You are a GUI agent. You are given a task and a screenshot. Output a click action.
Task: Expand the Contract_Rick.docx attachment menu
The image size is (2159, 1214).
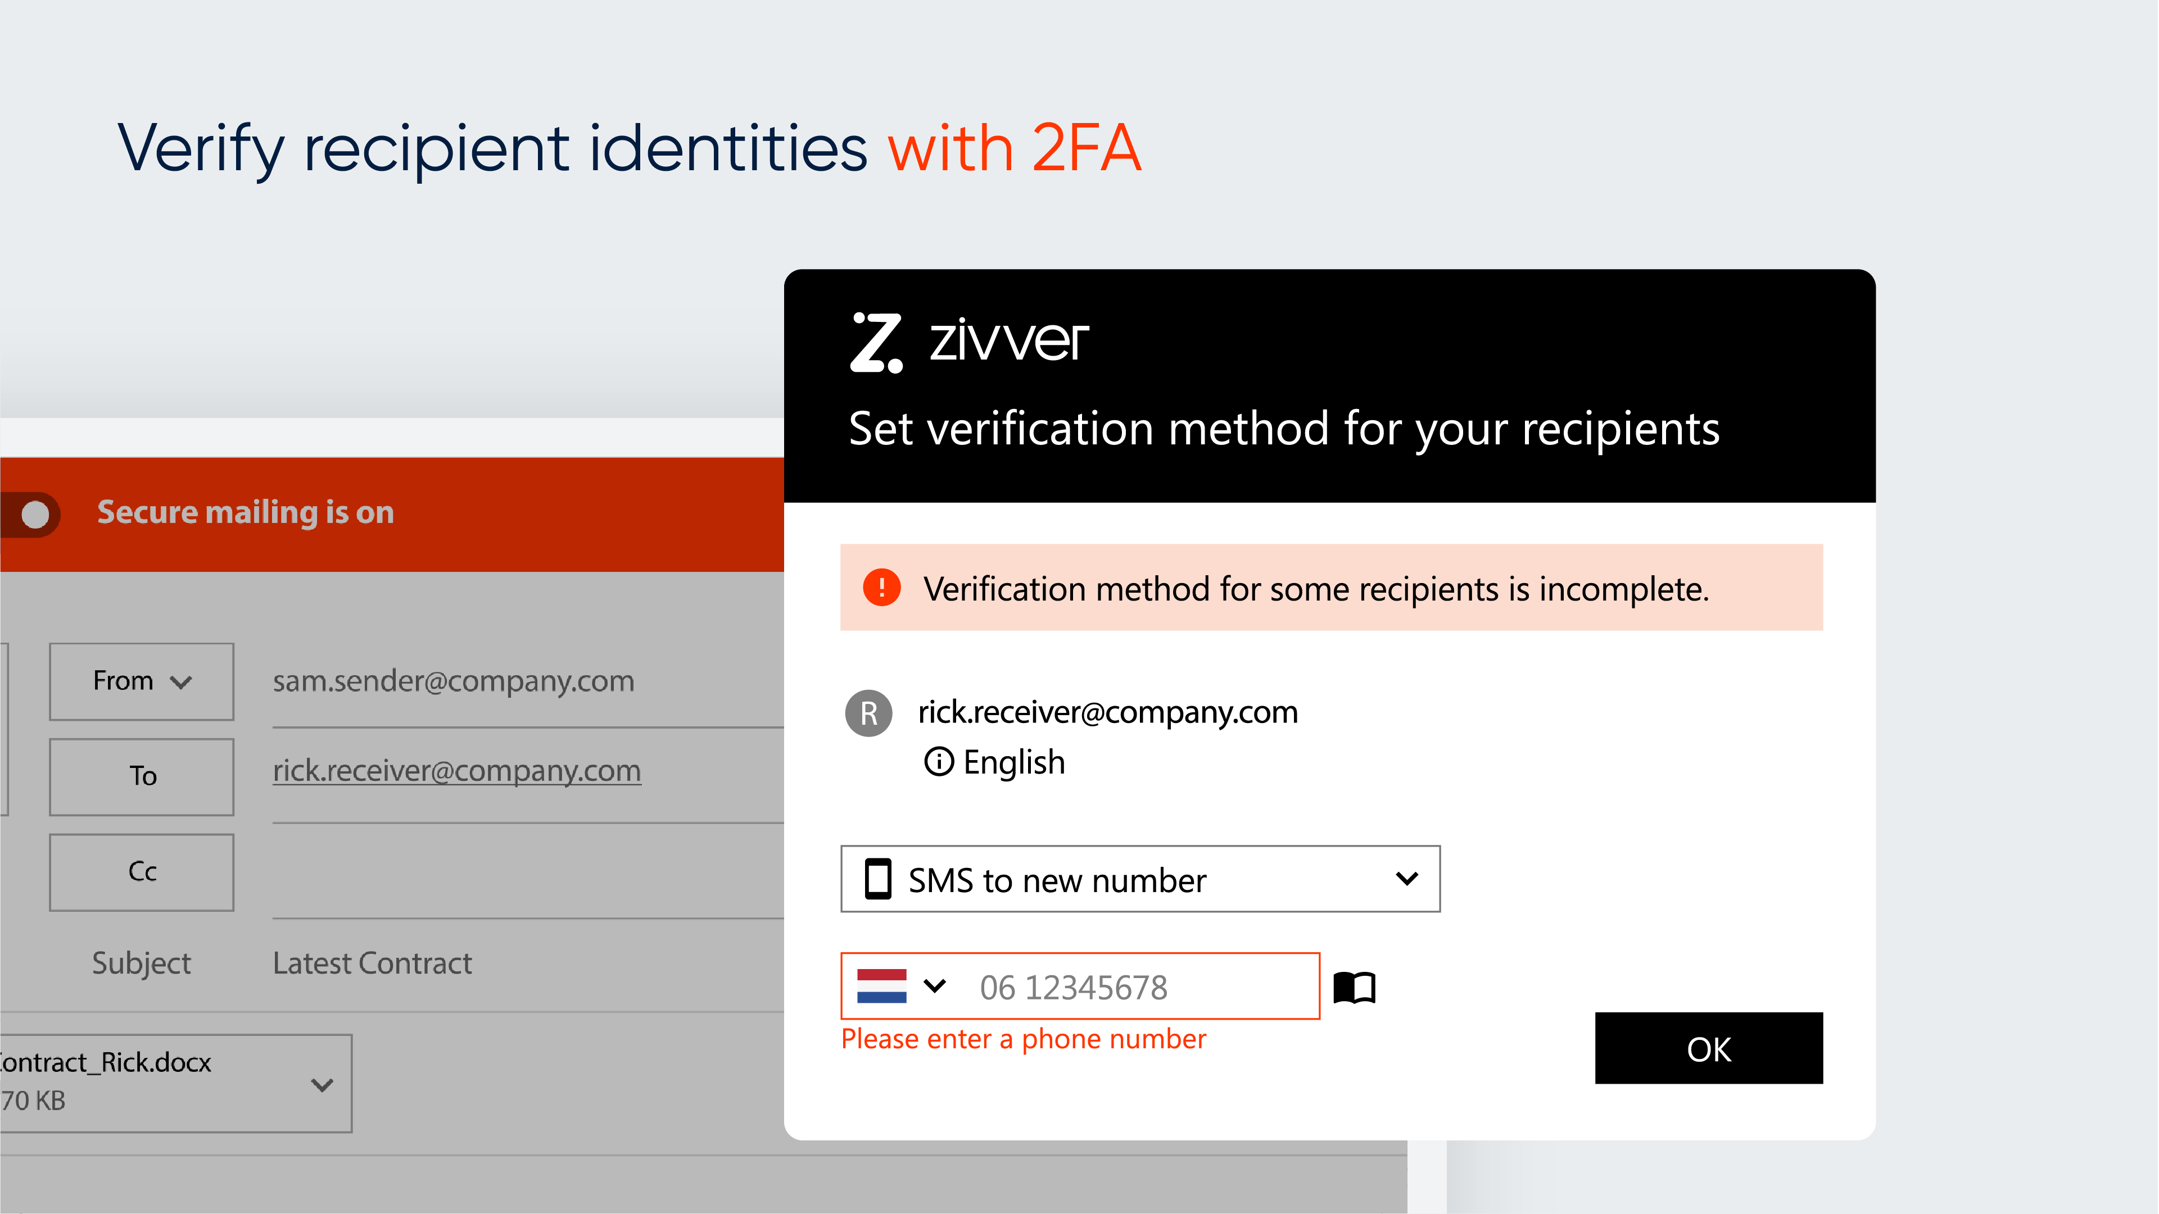(322, 1084)
